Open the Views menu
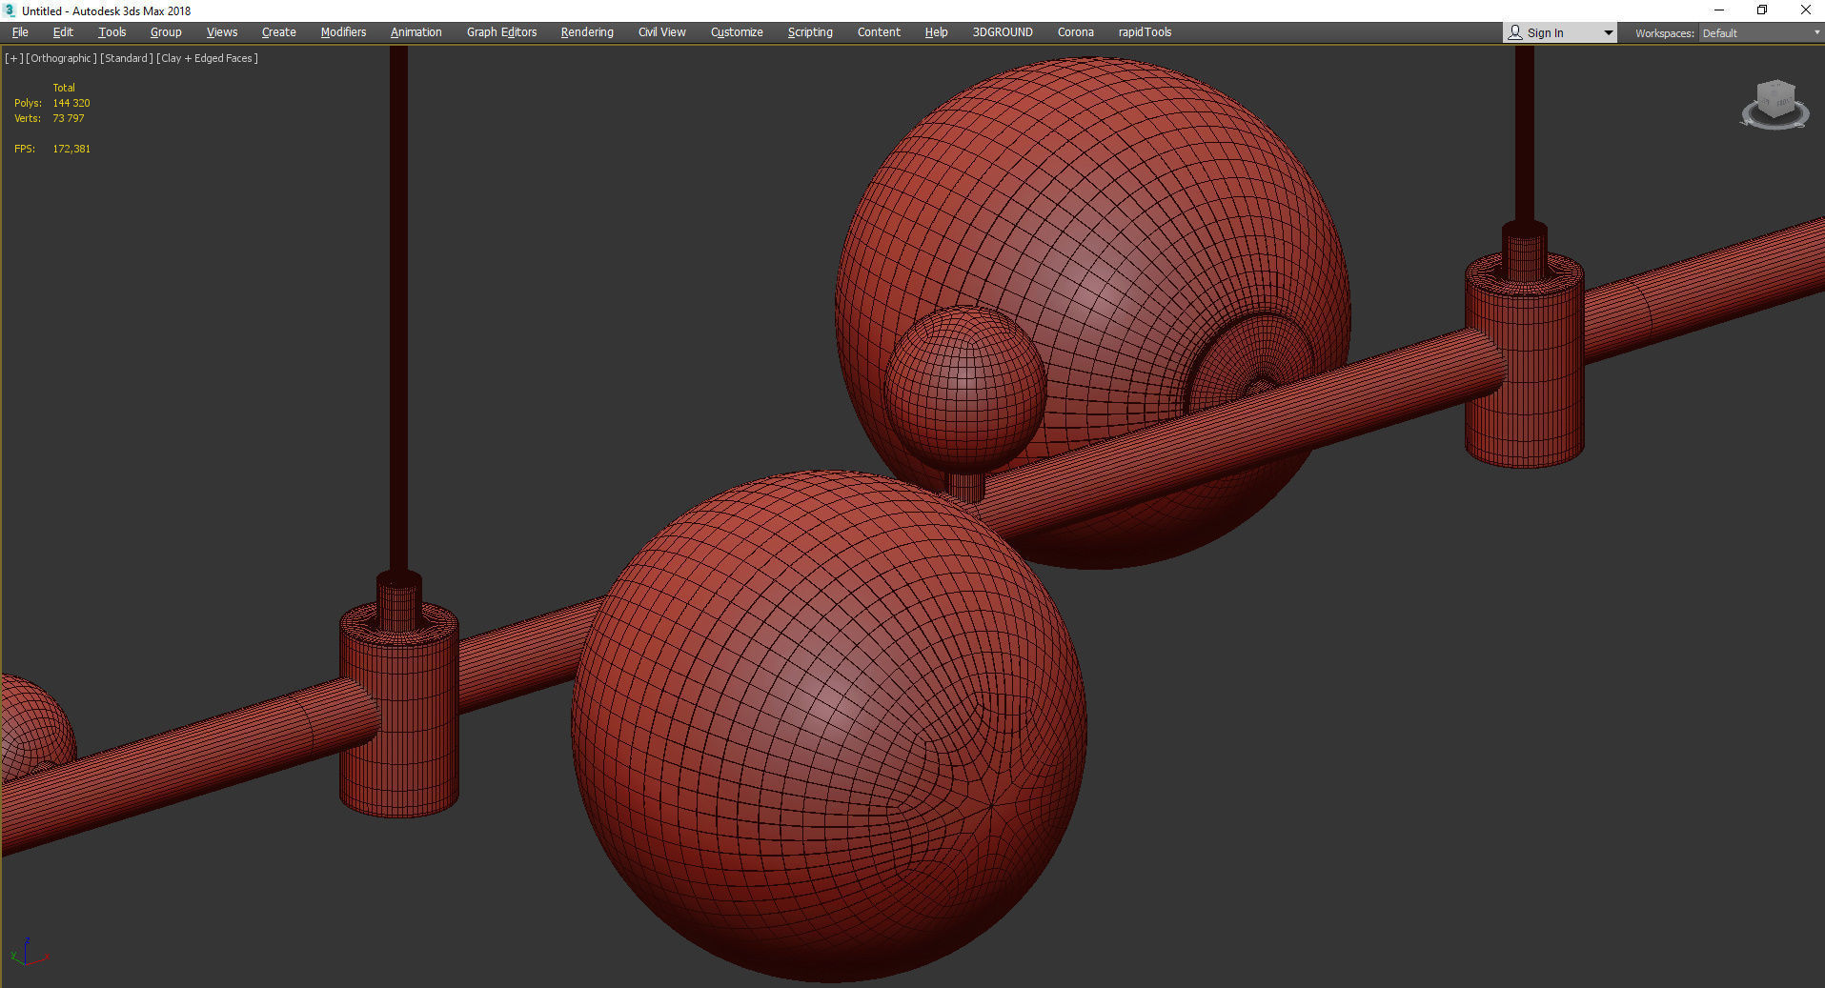1825x988 pixels. coord(222,32)
